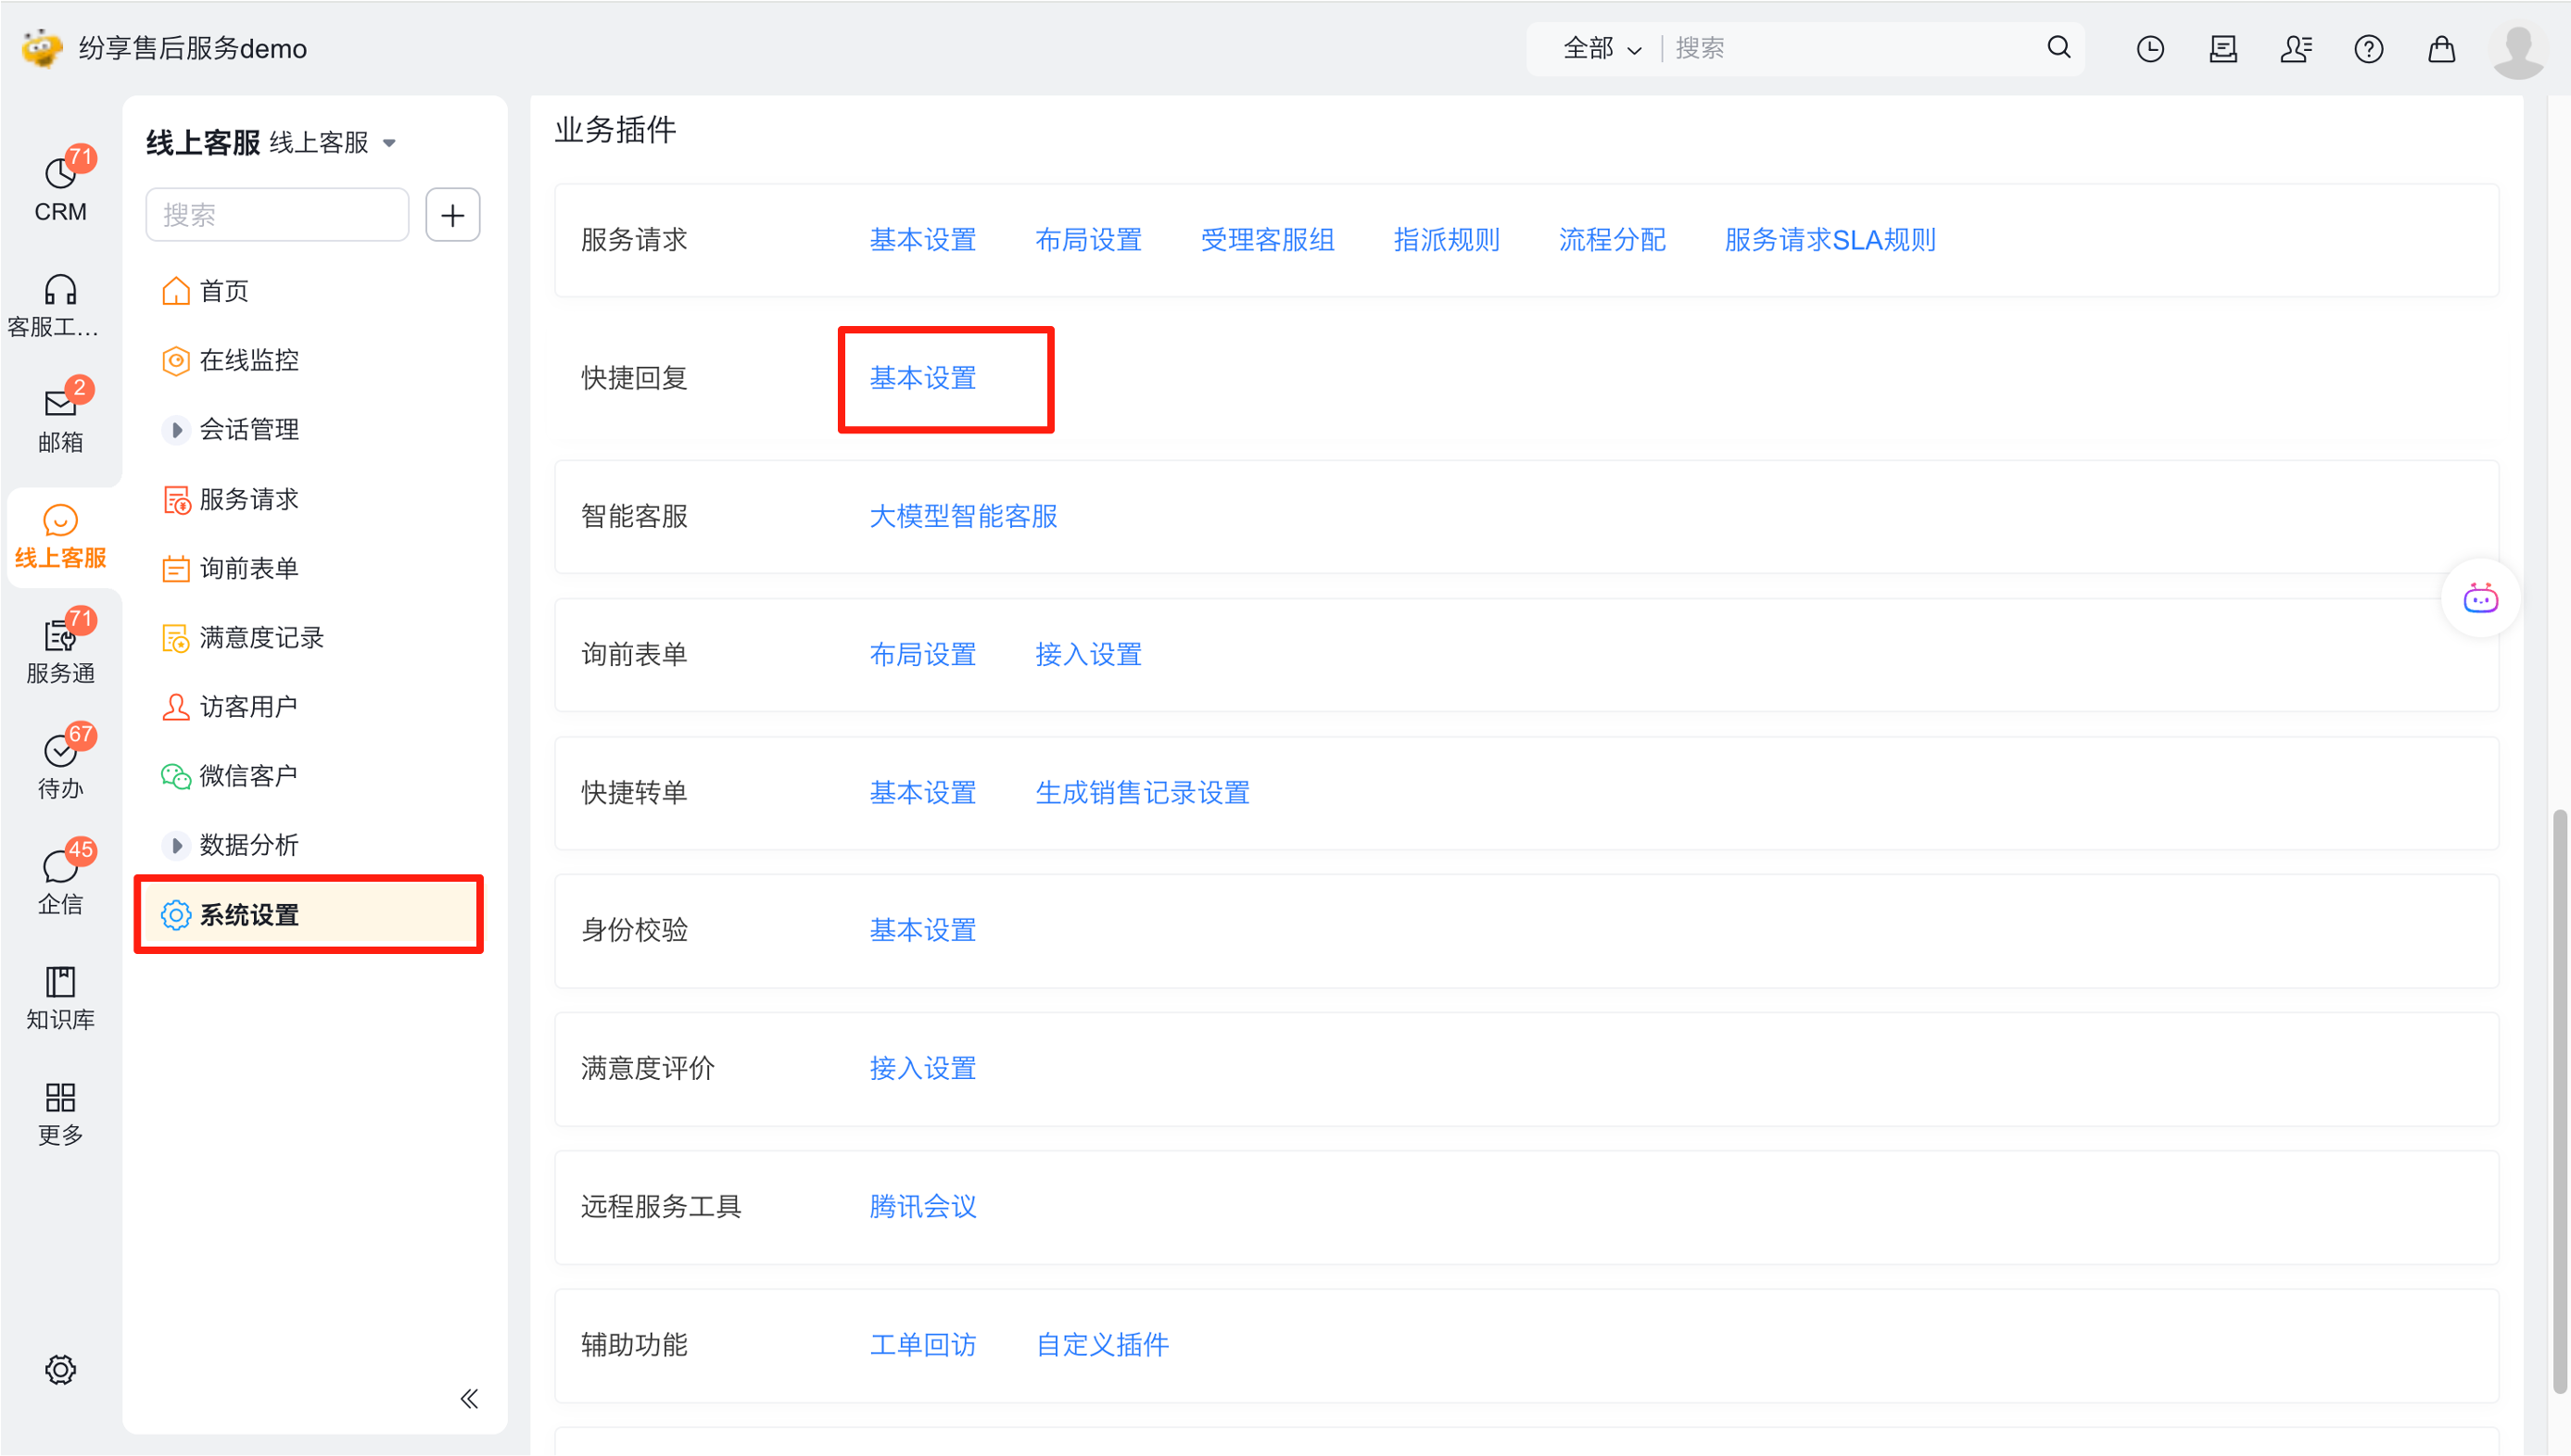The width and height of the screenshot is (2571, 1456).
Task: Collapse the sidebar with double chevron
Action: click(x=468, y=1398)
